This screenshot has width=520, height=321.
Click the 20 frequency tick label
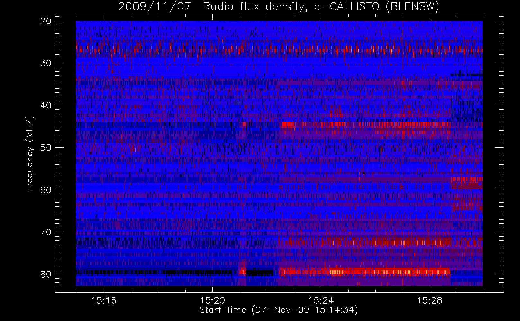pyautogui.click(x=47, y=21)
